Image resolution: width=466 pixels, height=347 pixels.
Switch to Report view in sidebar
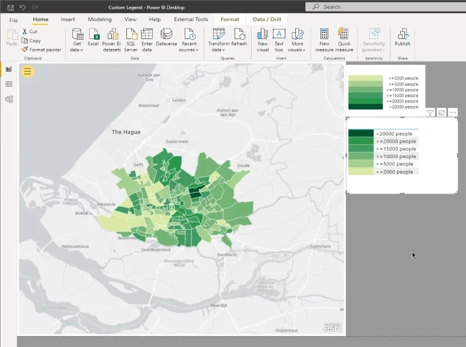9,69
